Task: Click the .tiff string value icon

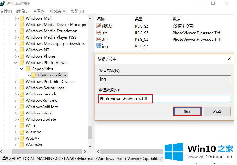Action: click(99, 39)
